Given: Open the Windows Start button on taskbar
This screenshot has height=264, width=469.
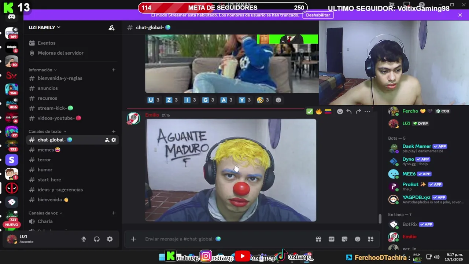Looking at the screenshot, I should (x=162, y=257).
